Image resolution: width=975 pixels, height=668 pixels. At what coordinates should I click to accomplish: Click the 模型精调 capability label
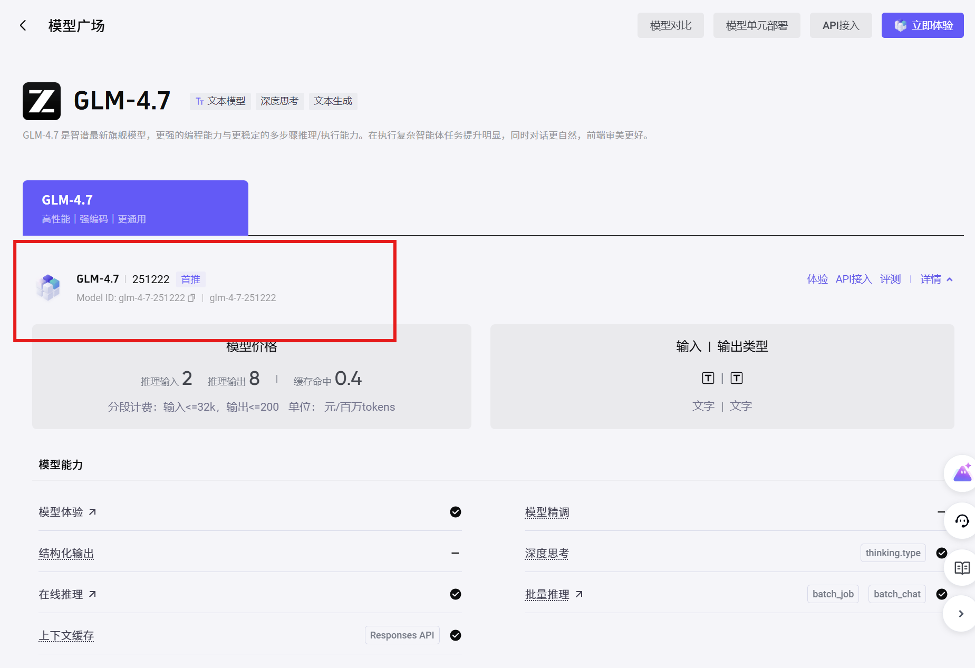point(547,512)
